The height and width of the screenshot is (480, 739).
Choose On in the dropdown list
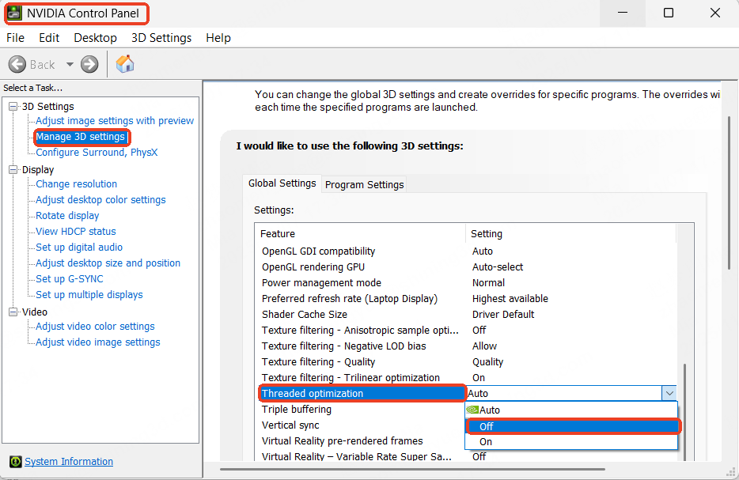(x=571, y=442)
